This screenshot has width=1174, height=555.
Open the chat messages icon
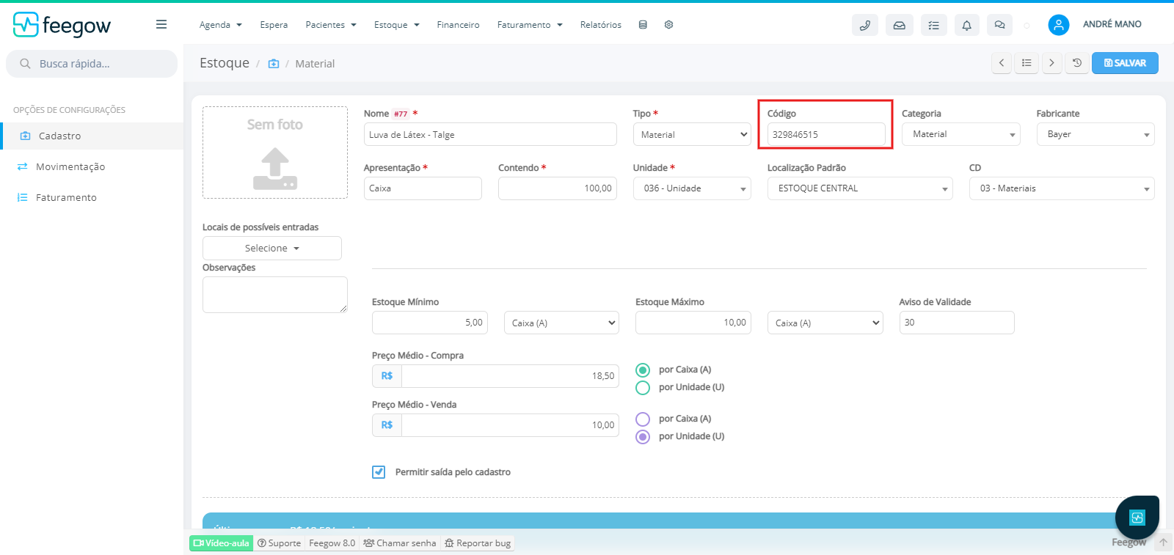[999, 25]
